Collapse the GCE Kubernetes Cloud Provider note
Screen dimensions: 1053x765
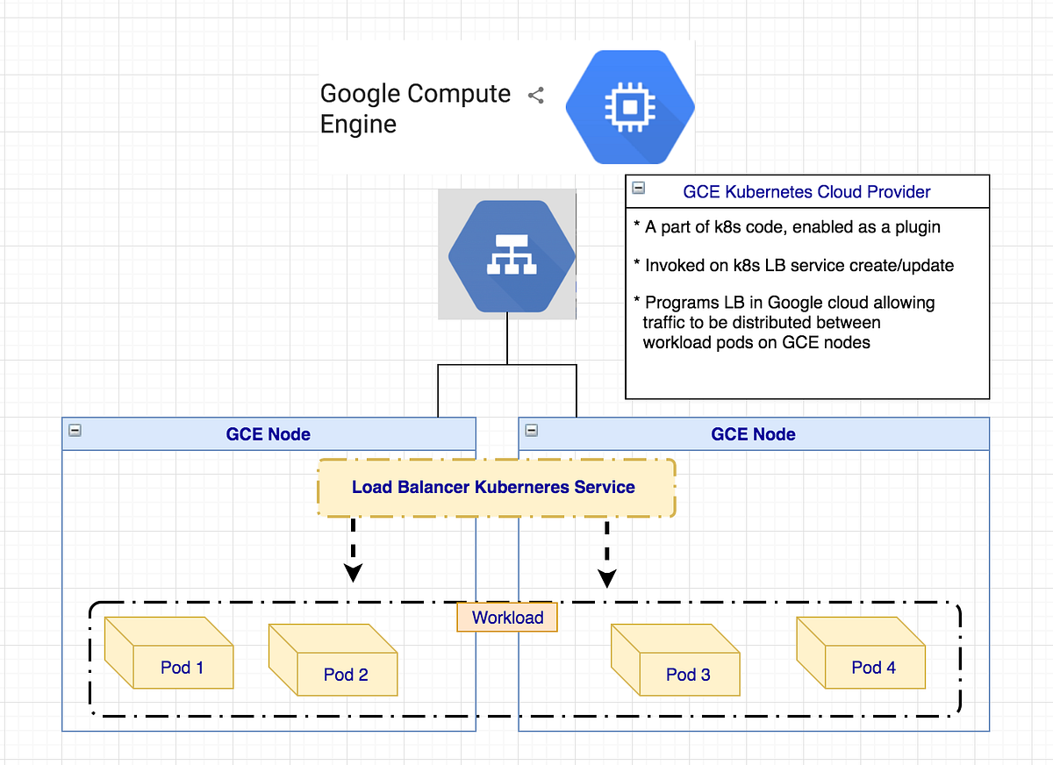click(638, 187)
